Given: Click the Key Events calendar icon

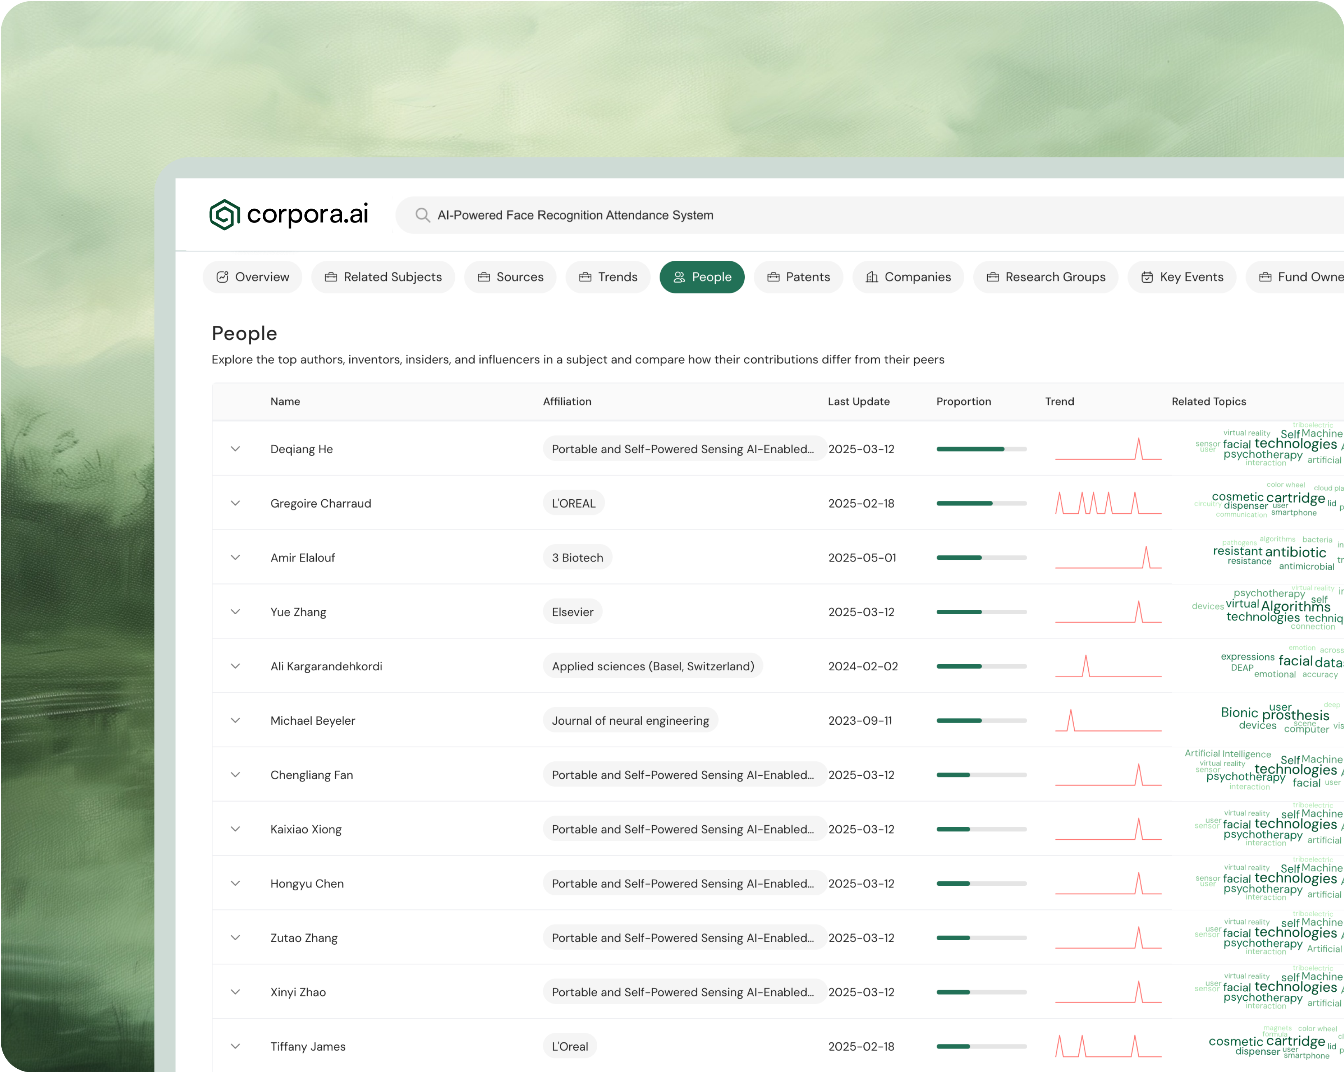Looking at the screenshot, I should pyautogui.click(x=1148, y=276).
